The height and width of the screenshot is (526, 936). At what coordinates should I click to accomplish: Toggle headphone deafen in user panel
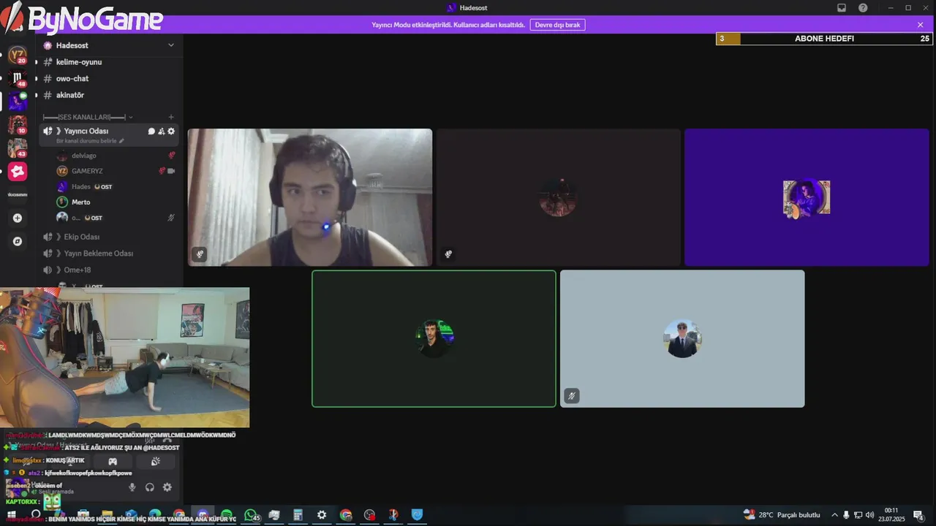[x=150, y=487]
